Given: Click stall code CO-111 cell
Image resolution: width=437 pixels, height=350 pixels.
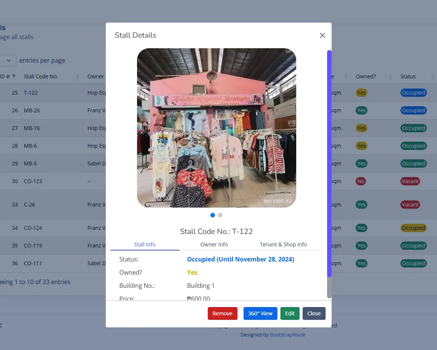Looking at the screenshot, I should 33,263.
